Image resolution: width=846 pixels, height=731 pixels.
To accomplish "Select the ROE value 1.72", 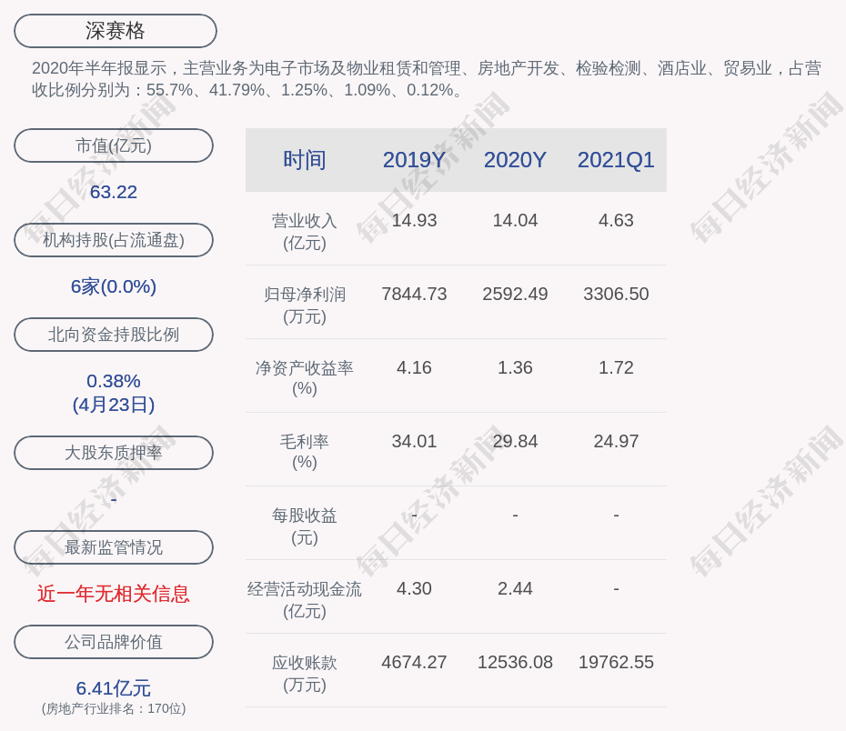I will click(x=616, y=367).
